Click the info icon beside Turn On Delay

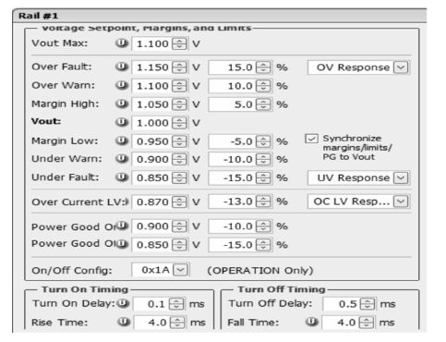124,303
